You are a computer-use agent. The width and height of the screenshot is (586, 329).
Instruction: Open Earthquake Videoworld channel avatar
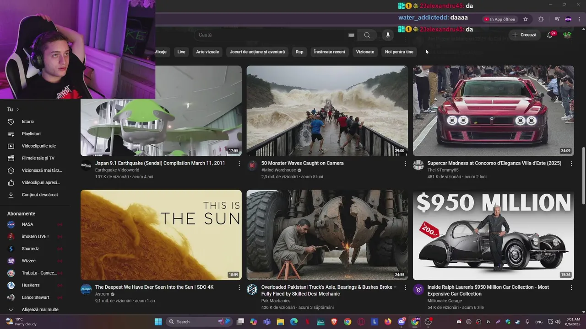point(86,165)
